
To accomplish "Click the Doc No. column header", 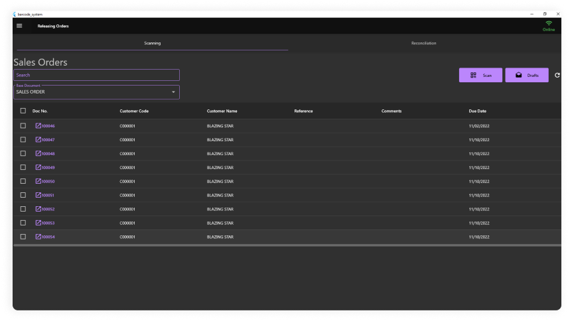I will click(40, 111).
